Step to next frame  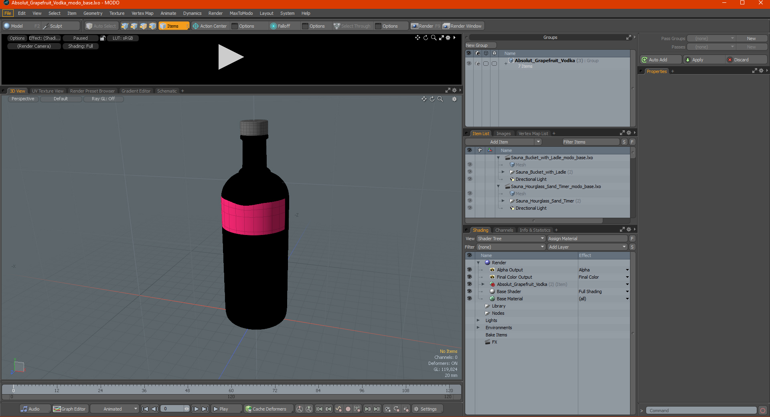pos(195,409)
